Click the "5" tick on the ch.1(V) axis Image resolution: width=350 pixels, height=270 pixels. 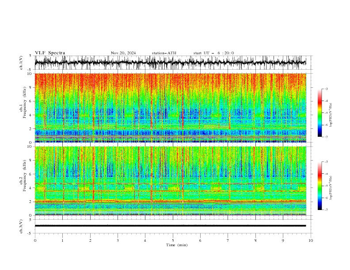click(30, 56)
